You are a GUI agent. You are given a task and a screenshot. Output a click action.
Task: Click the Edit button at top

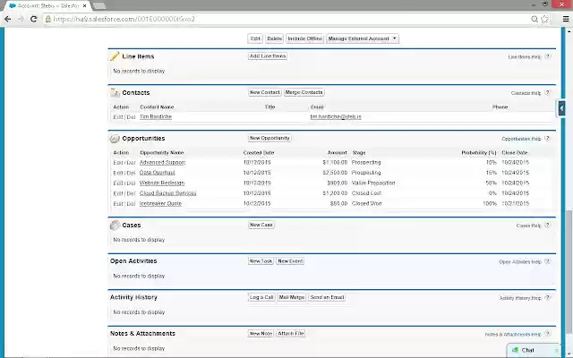[255, 38]
